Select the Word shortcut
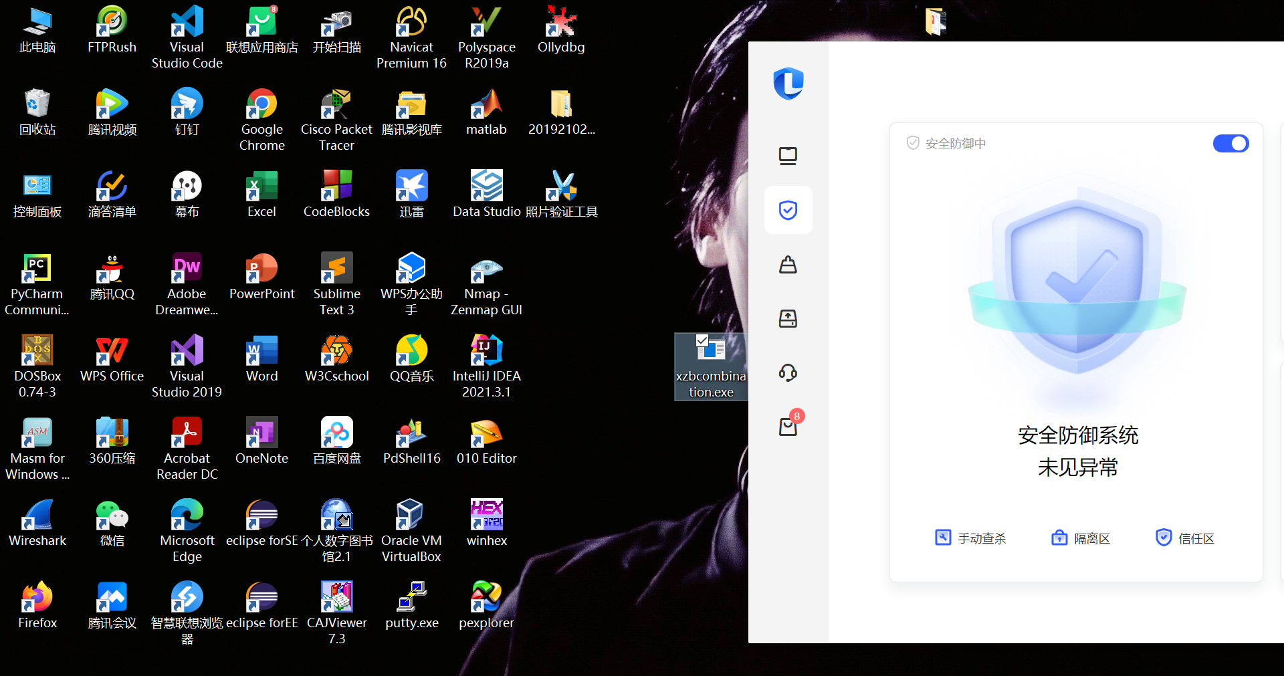 click(x=261, y=360)
